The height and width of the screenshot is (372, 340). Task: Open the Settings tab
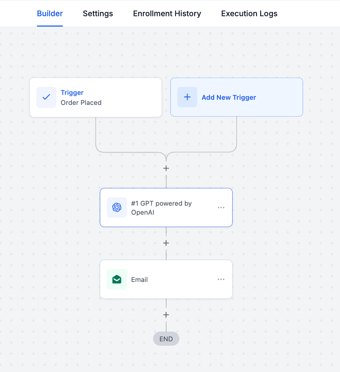point(98,14)
